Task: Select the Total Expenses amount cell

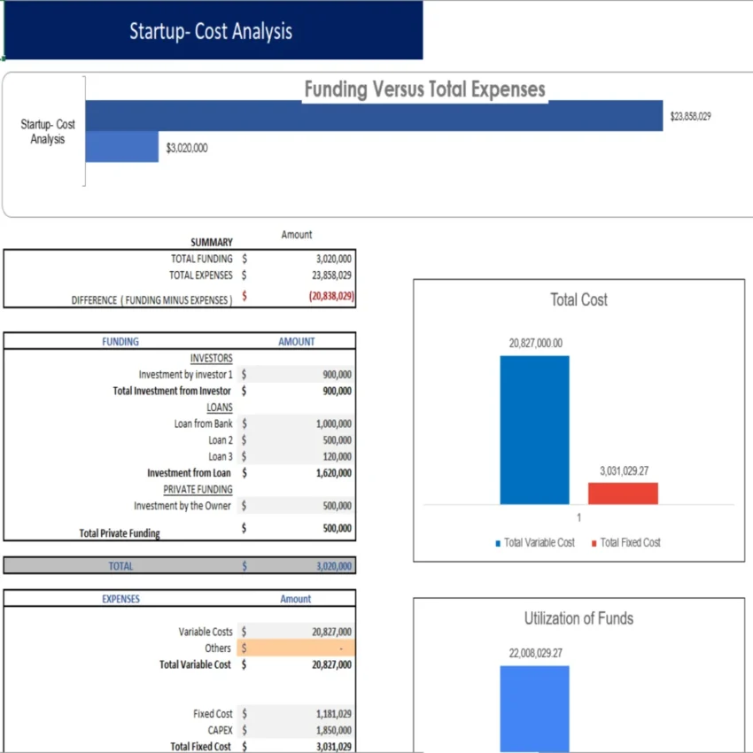Action: [x=306, y=276]
